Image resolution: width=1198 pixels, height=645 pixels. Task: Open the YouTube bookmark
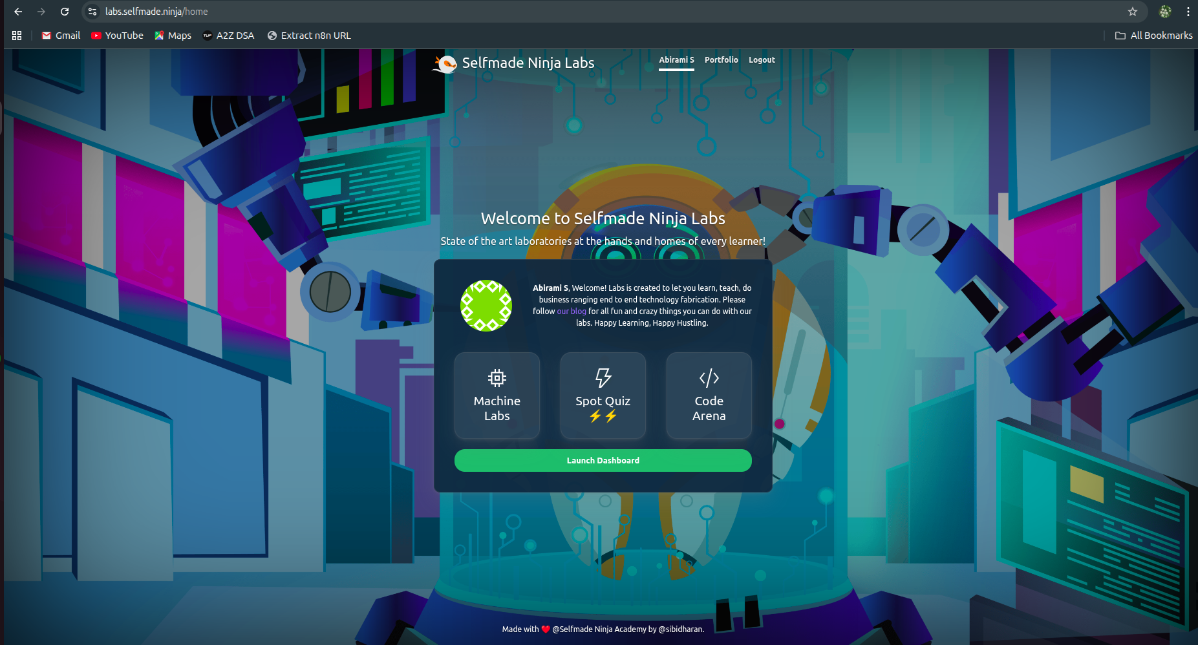click(x=118, y=36)
